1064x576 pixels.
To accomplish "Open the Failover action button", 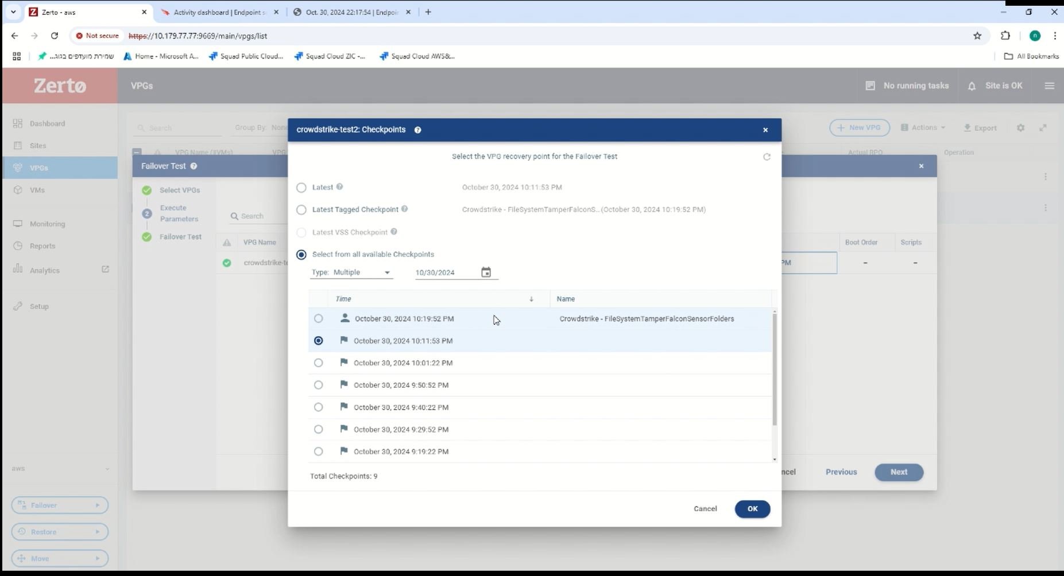I will pyautogui.click(x=60, y=505).
